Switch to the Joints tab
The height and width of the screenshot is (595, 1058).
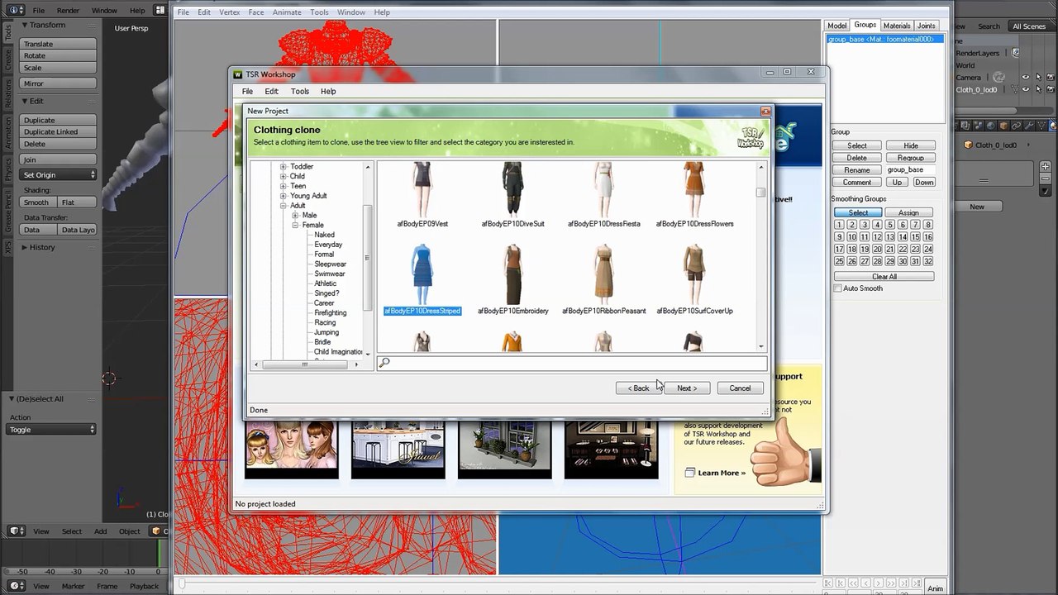927,26
